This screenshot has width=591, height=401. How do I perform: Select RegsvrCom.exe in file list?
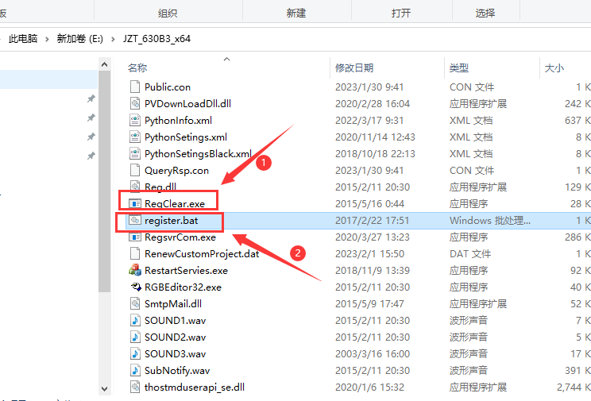[x=180, y=237]
